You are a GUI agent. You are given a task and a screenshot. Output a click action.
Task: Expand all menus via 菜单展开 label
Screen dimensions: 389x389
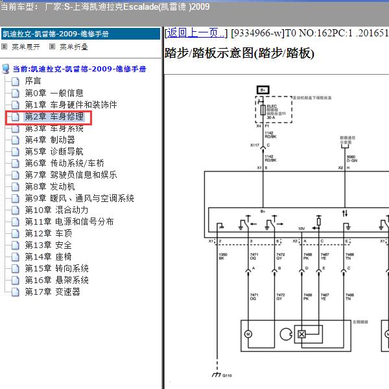click(x=26, y=47)
